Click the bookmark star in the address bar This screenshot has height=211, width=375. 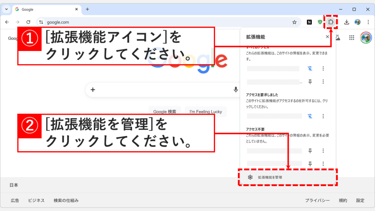pos(295,22)
